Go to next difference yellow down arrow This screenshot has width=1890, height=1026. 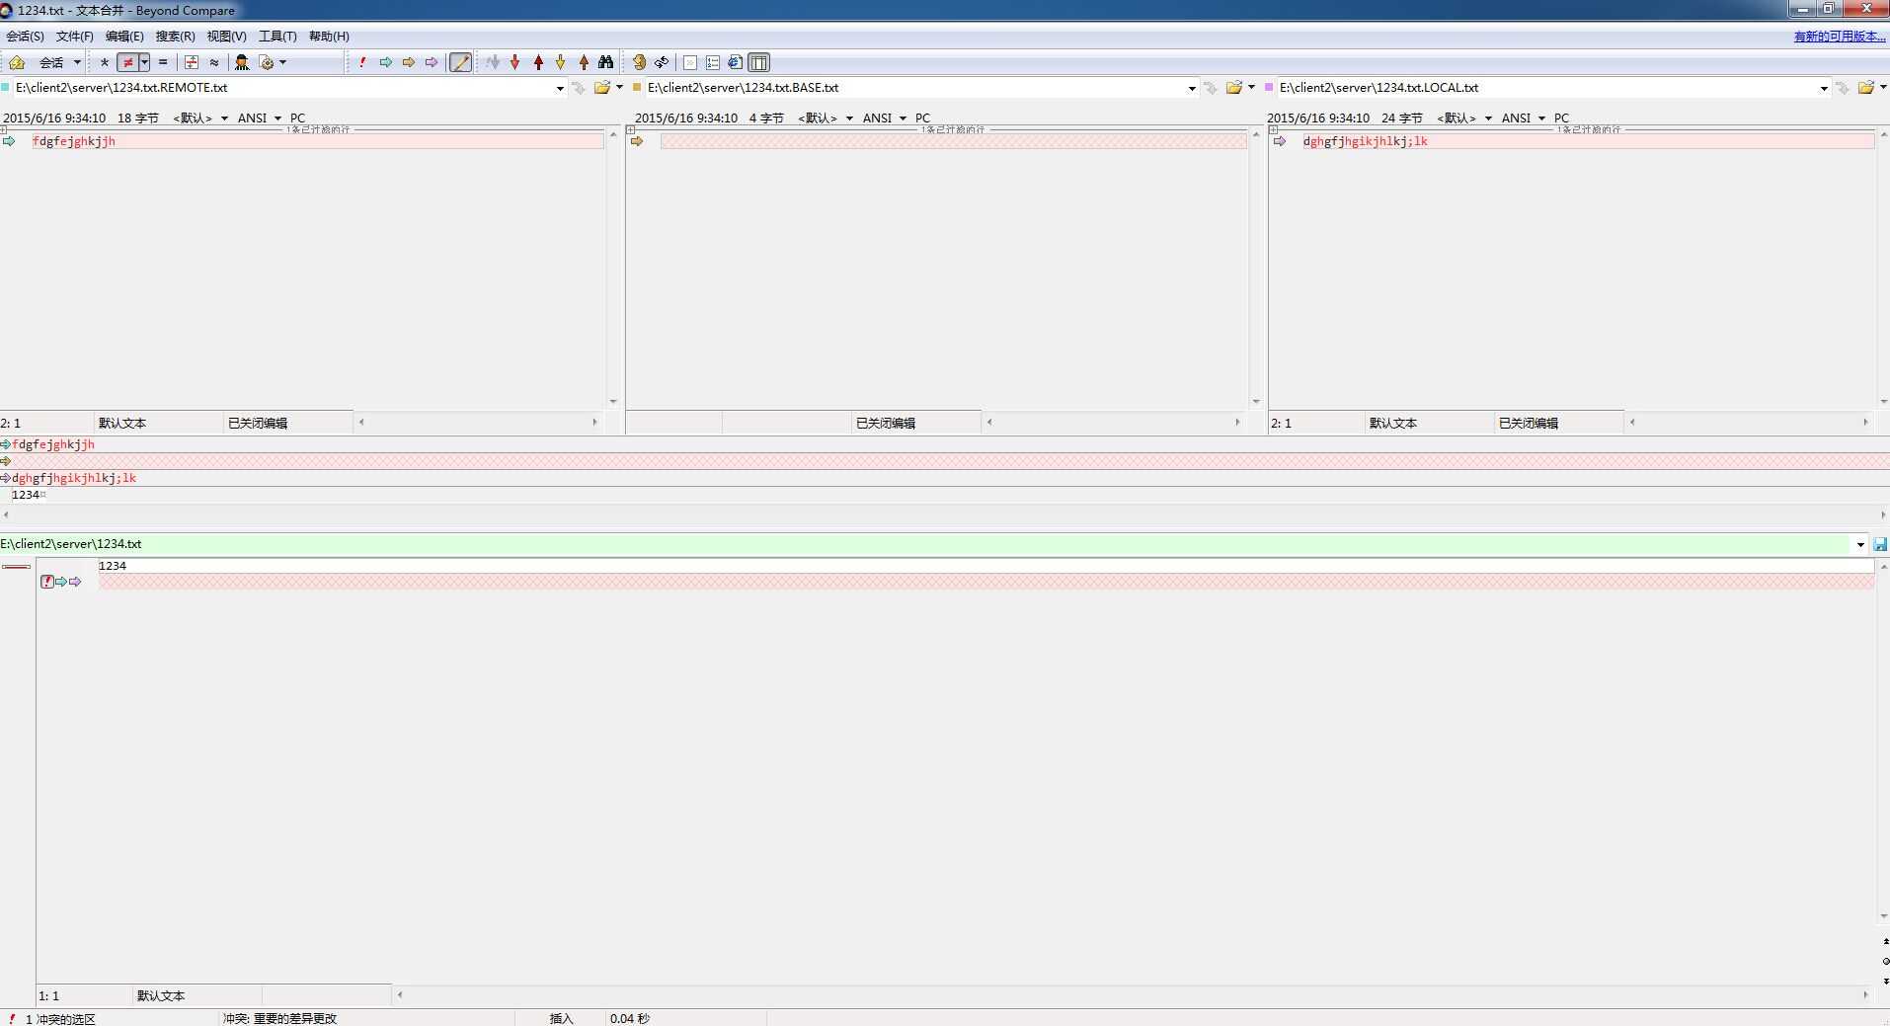(x=561, y=62)
